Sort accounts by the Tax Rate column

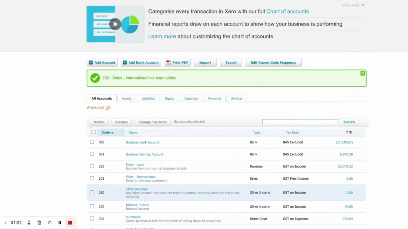(x=292, y=133)
